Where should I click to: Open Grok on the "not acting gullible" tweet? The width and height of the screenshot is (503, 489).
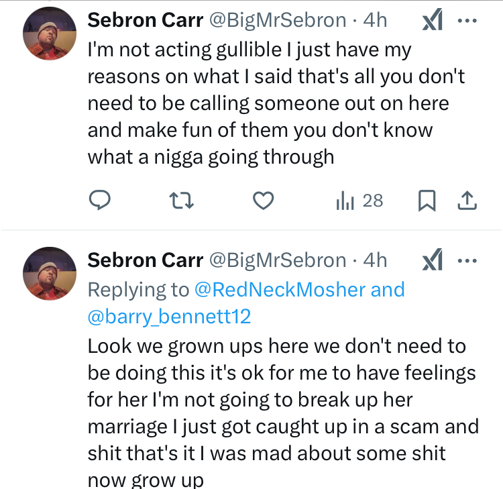(x=433, y=21)
